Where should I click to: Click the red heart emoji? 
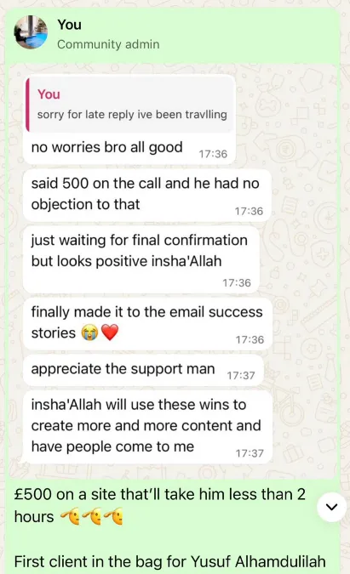point(110,333)
